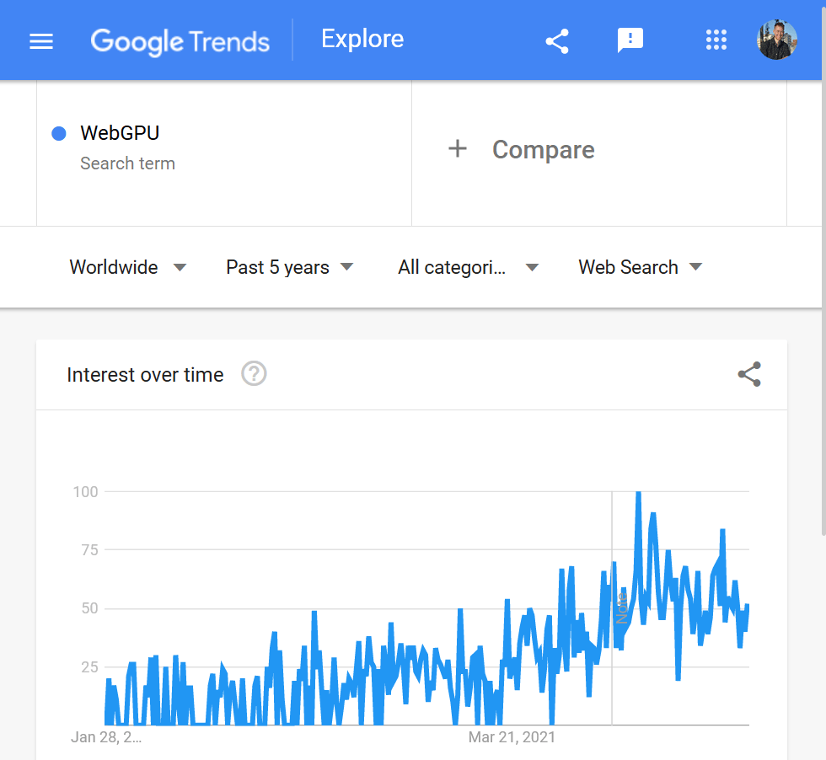The width and height of the screenshot is (826, 760).
Task: Click the plus icon to compare
Action: (x=457, y=149)
